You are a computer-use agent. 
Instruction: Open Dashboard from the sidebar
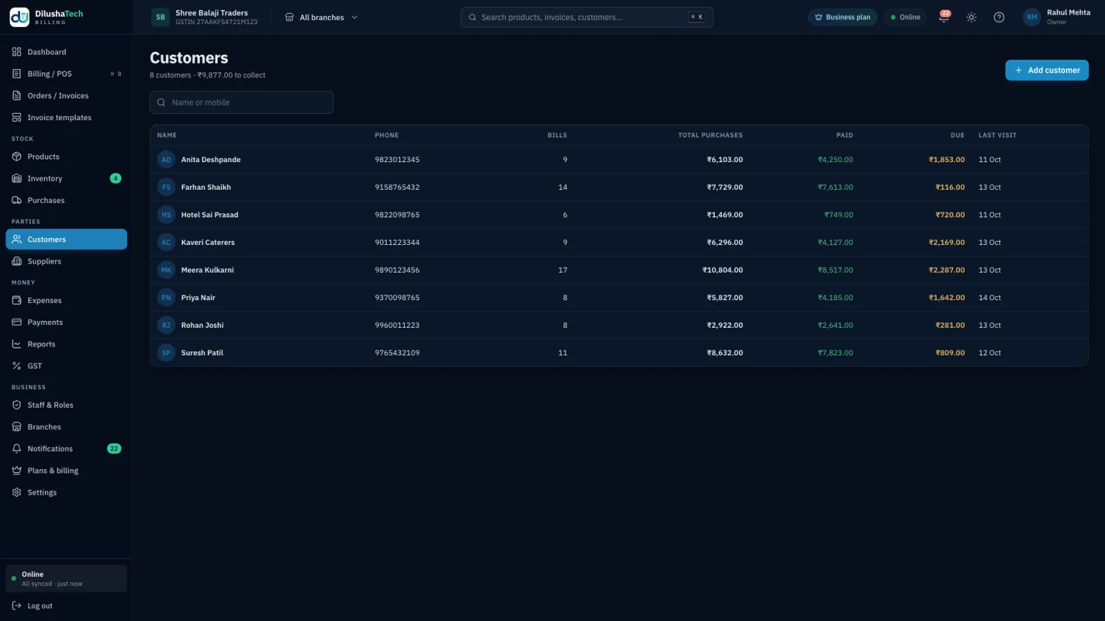66,52
